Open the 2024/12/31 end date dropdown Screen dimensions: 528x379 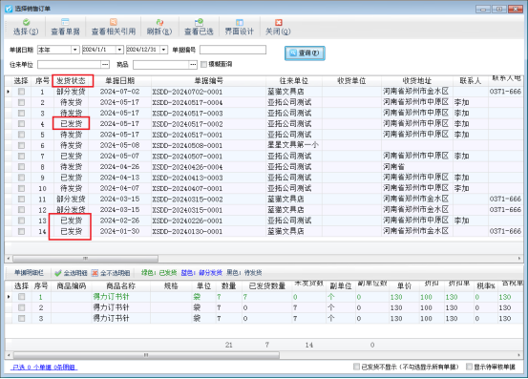[163, 50]
